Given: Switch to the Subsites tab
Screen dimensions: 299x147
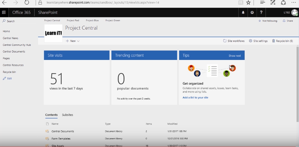Looking at the screenshot, I should click(67, 115).
